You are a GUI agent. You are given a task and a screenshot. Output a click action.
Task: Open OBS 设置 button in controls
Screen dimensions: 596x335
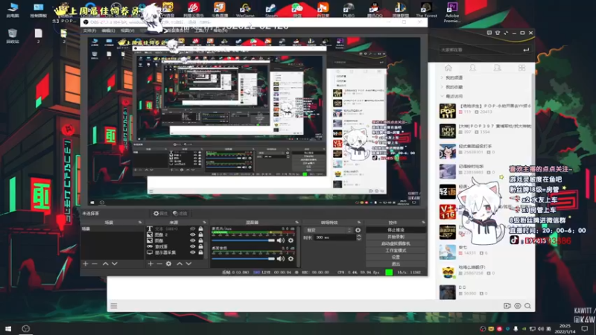point(396,257)
